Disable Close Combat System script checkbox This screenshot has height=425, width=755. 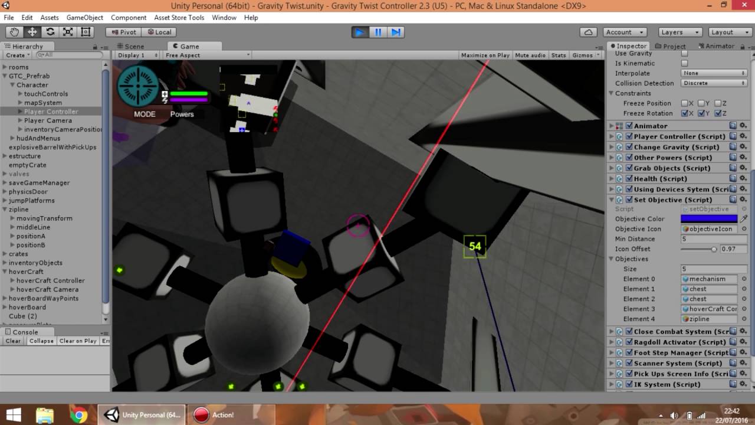pos(629,332)
